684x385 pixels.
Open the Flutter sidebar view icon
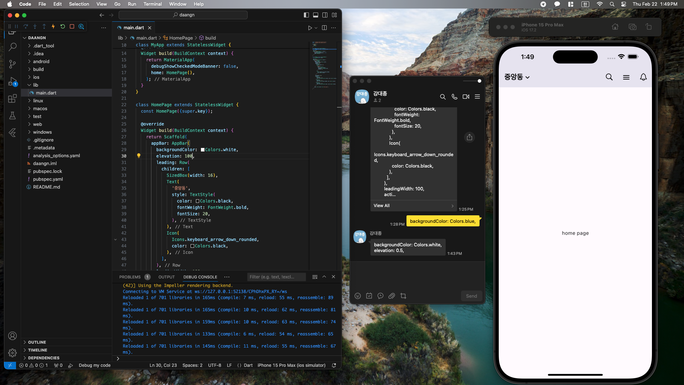12,133
